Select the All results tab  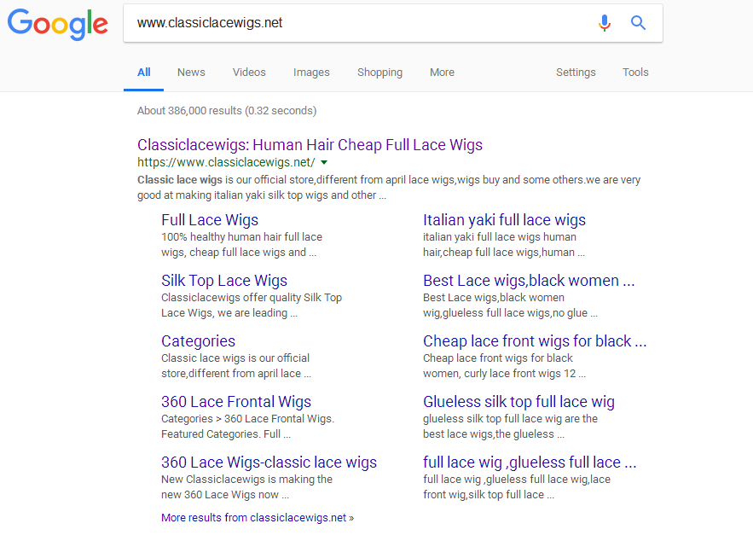click(143, 72)
